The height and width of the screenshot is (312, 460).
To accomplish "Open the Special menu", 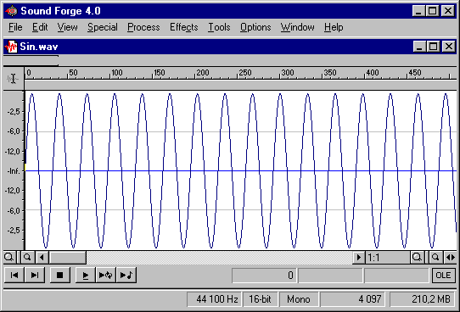I will click(x=103, y=27).
